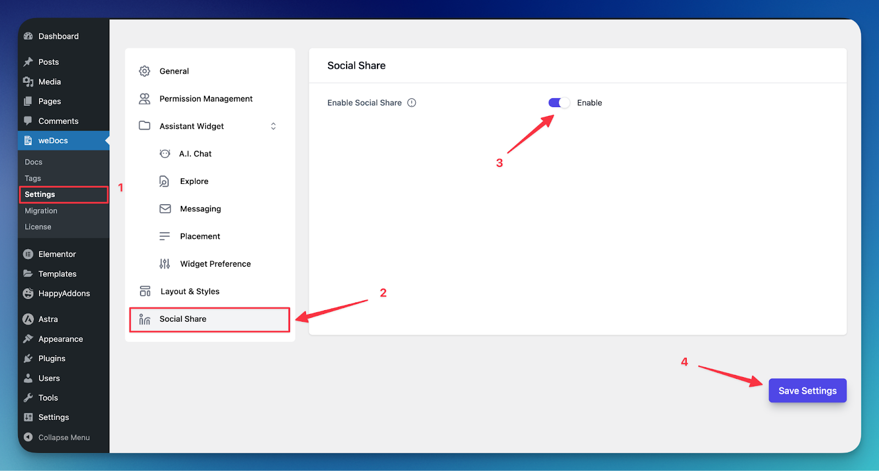Open the Elementor menu item

click(x=57, y=254)
